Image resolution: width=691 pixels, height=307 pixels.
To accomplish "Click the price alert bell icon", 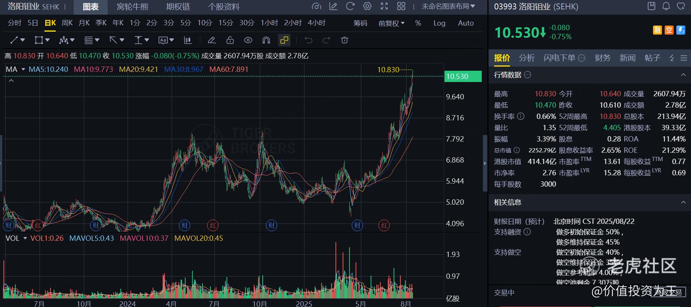I will click(x=666, y=6).
